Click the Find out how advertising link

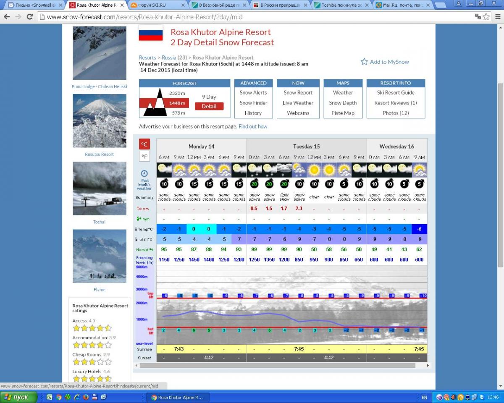coord(253,126)
